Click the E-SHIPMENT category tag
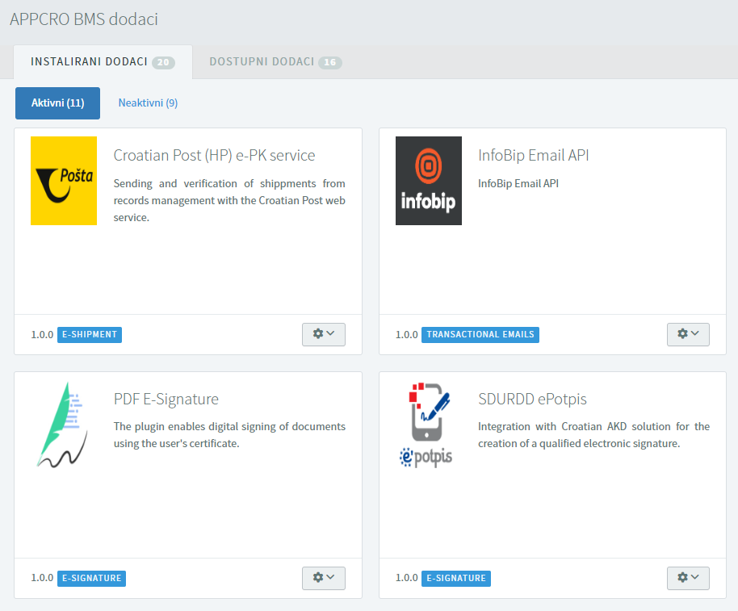 (x=90, y=334)
